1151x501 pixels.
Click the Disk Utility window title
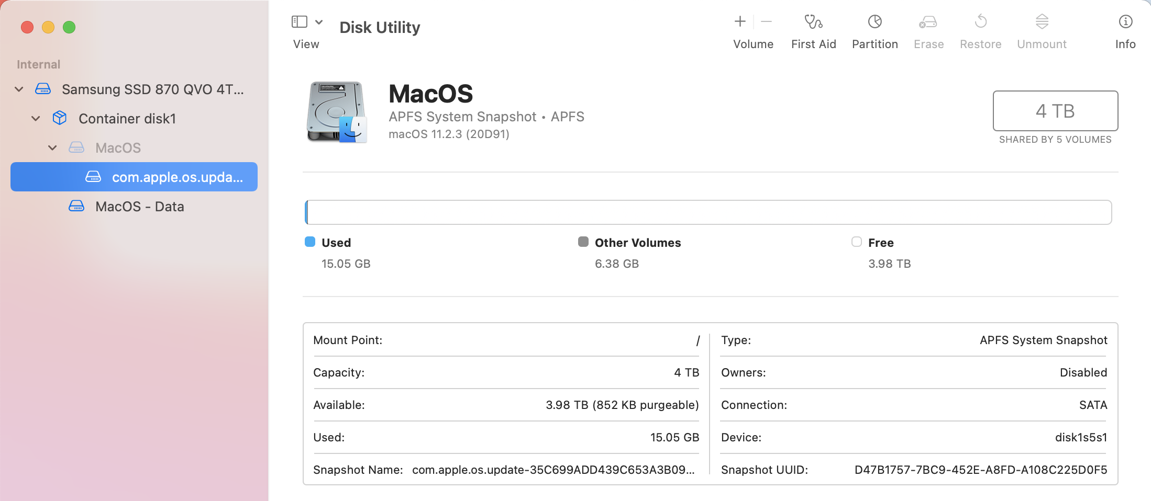[380, 27]
